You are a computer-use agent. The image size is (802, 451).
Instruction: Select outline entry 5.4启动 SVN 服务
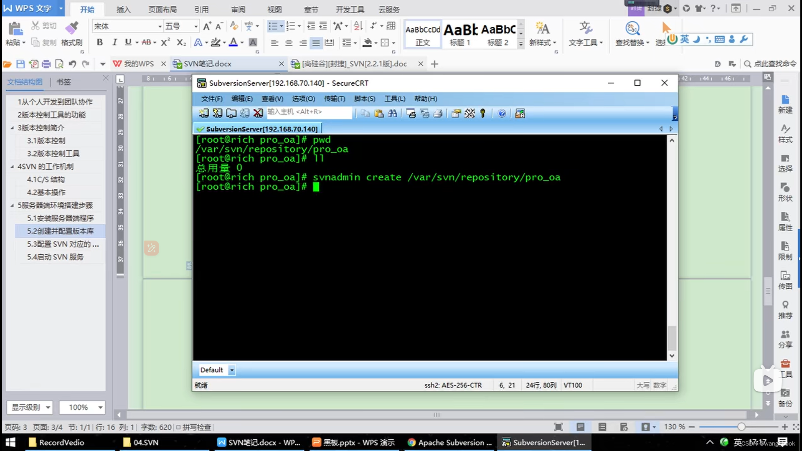coord(55,257)
